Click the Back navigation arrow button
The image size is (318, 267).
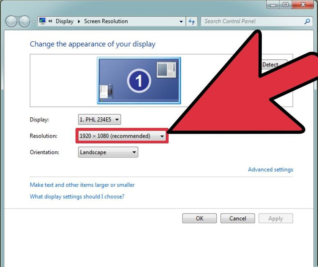tap(11, 21)
